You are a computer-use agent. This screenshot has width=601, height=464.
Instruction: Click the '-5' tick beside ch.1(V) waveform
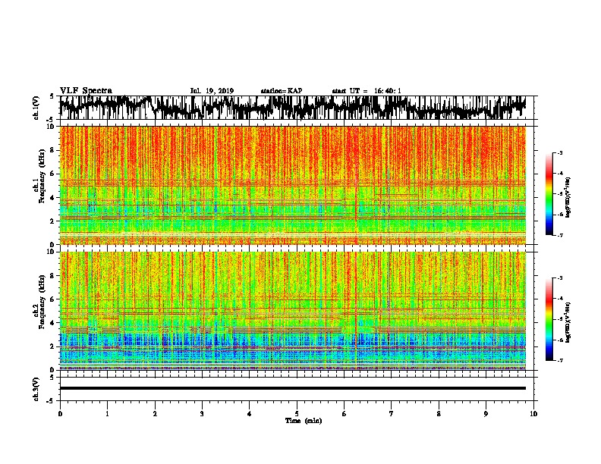click(x=52, y=120)
